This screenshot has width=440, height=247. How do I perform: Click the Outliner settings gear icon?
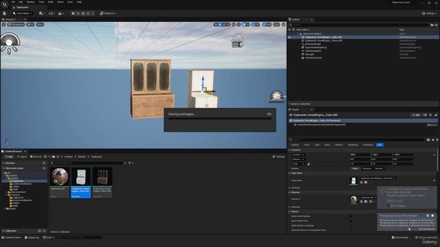[436, 25]
